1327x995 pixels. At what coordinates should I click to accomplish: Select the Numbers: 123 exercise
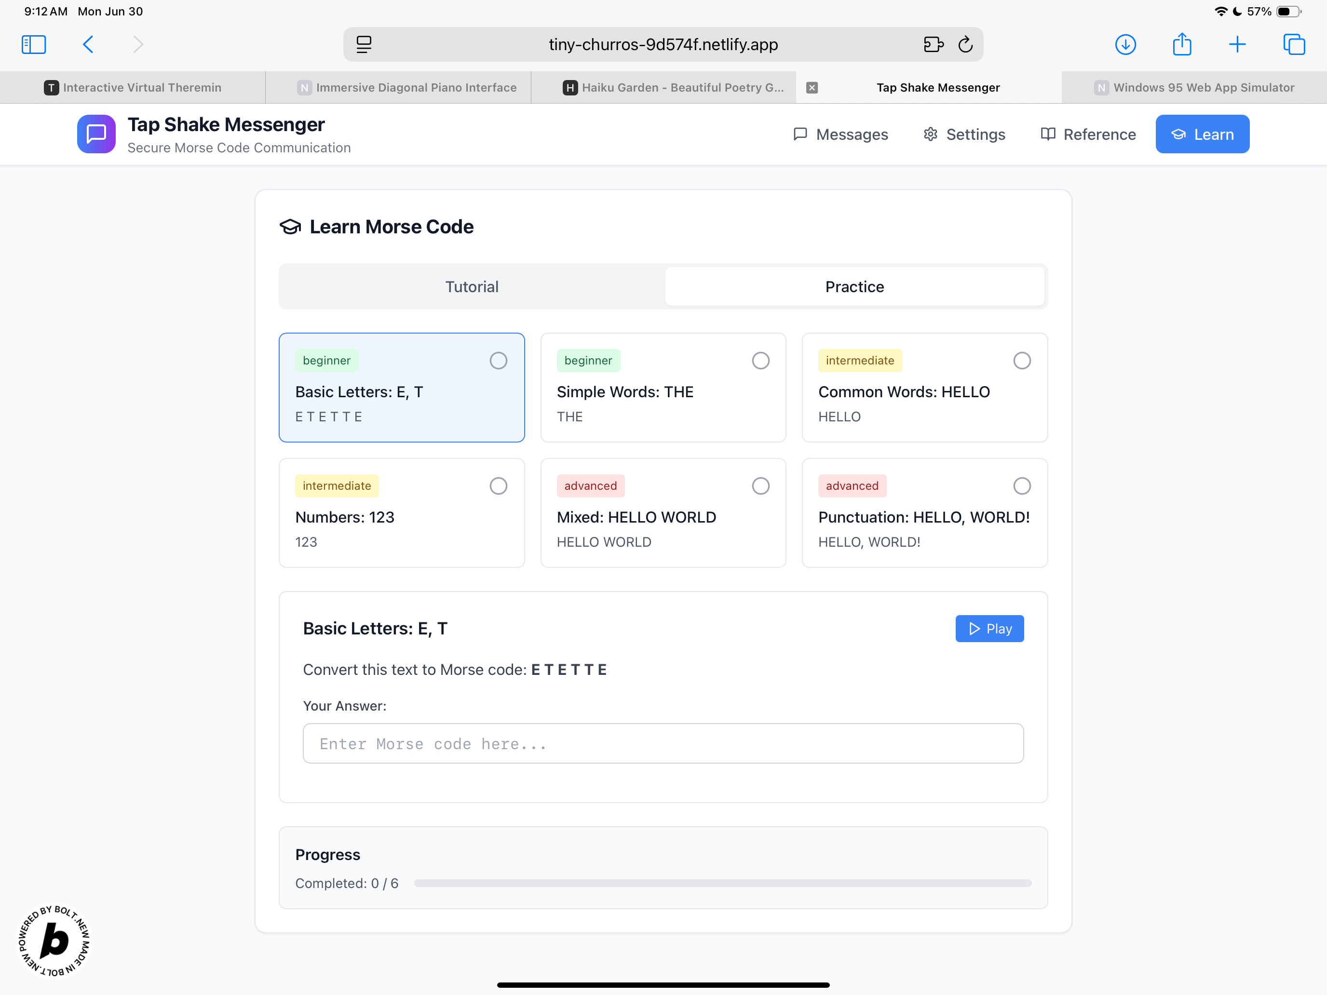(401, 513)
